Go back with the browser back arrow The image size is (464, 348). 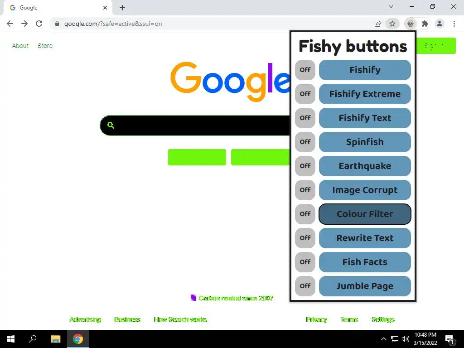[10, 24]
